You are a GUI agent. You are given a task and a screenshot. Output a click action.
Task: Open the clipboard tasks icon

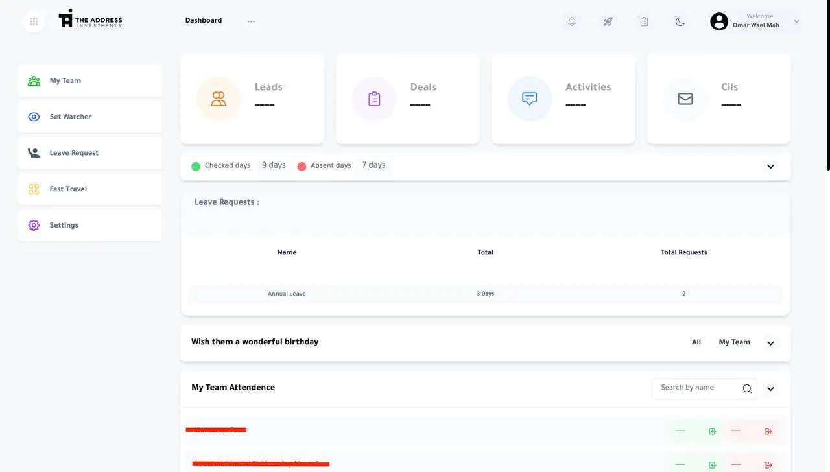[644, 21]
